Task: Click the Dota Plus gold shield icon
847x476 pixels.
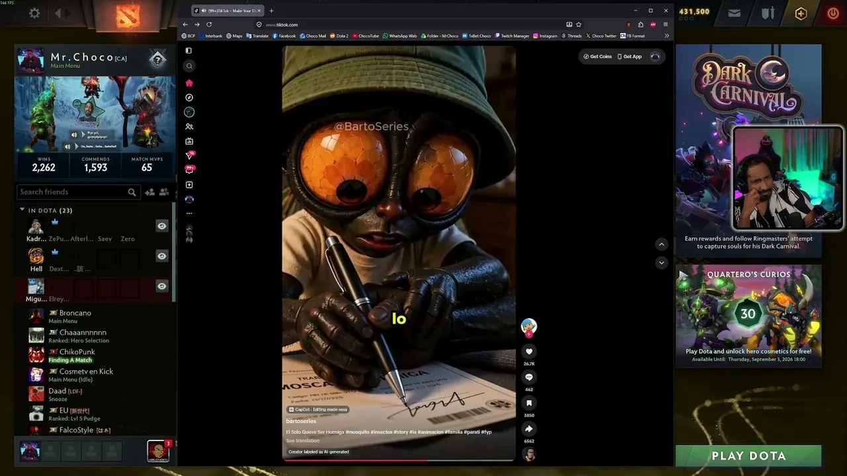Action: pos(801,13)
